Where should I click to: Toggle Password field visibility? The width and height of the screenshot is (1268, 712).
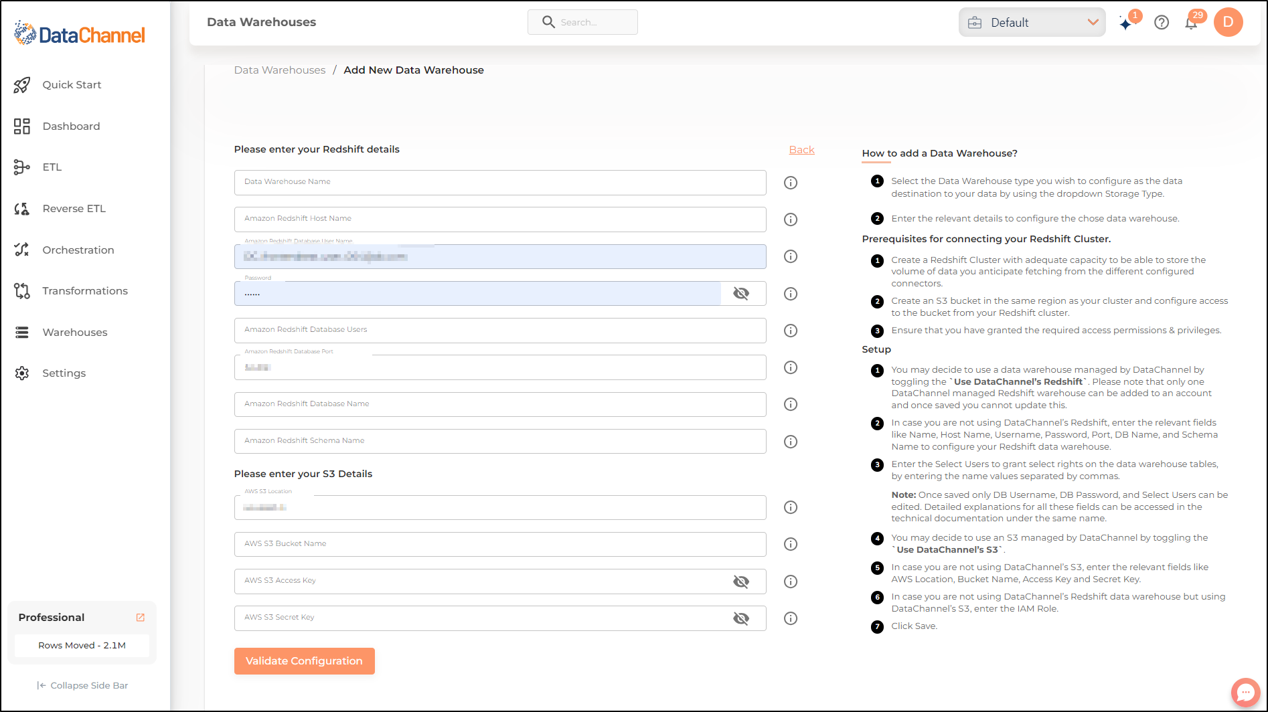click(741, 293)
